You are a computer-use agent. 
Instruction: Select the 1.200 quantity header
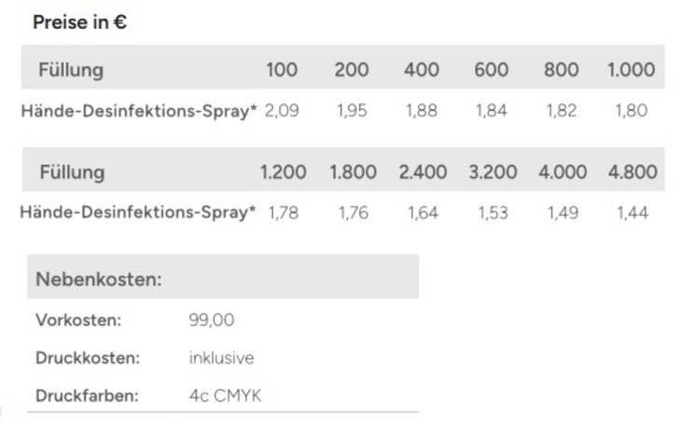282,173
